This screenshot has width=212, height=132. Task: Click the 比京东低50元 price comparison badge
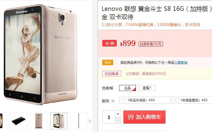(151, 44)
